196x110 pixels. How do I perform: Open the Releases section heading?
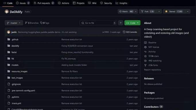(149, 78)
